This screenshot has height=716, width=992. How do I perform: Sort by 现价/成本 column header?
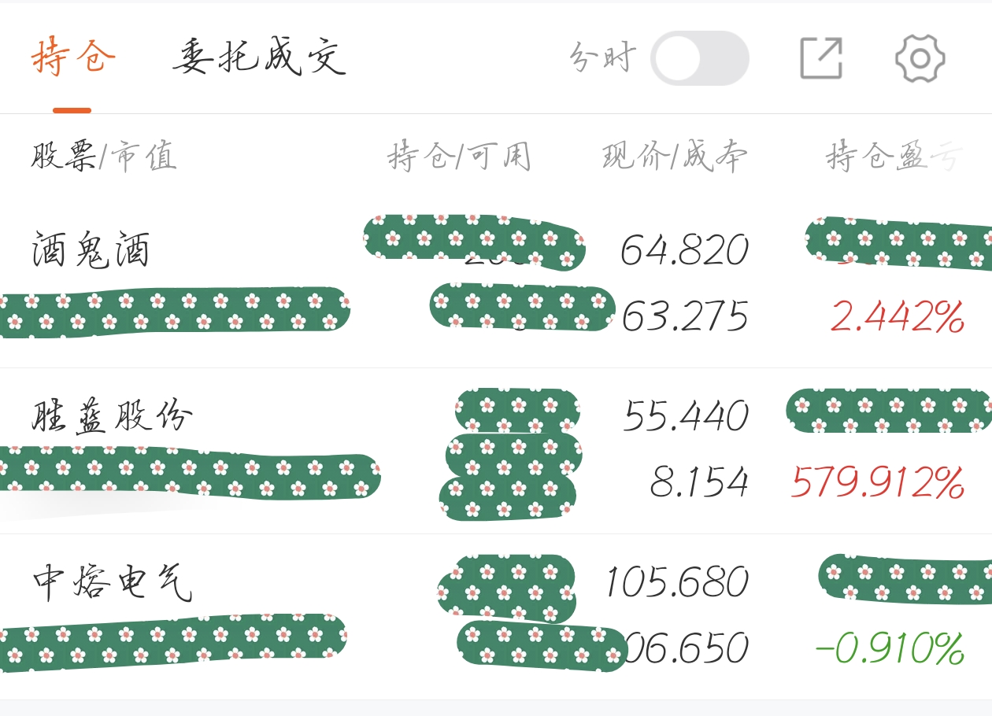(675, 157)
